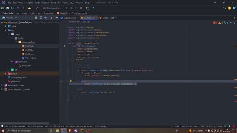Expand the .idea folder
The height and width of the screenshot is (133, 237).
5,26
